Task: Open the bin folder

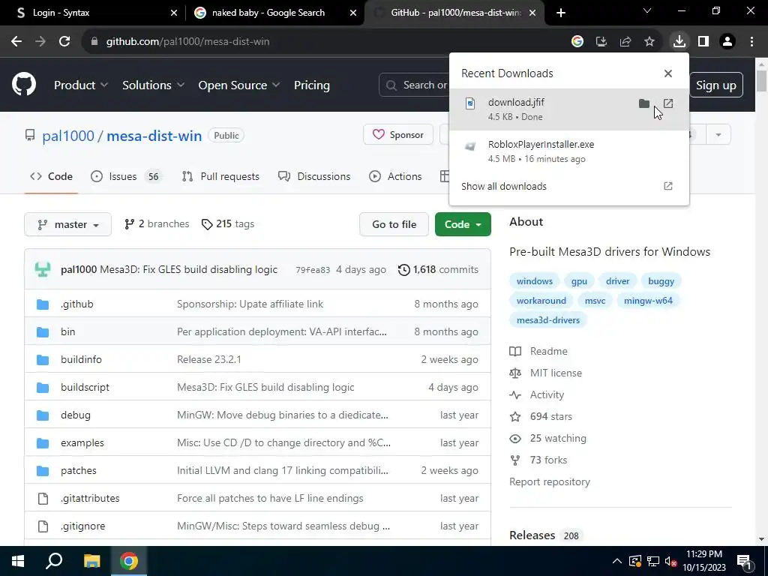Action: click(68, 331)
